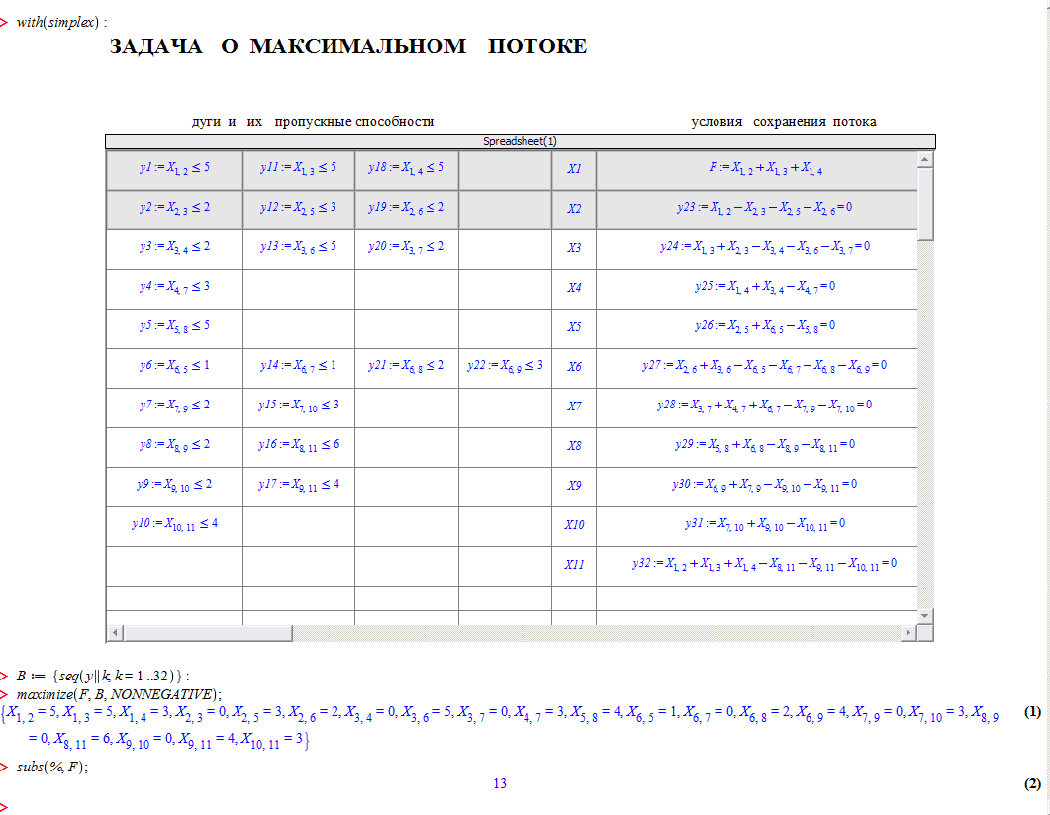Click the spreadsheet scroll up arrow
1050x815 pixels.
(924, 159)
